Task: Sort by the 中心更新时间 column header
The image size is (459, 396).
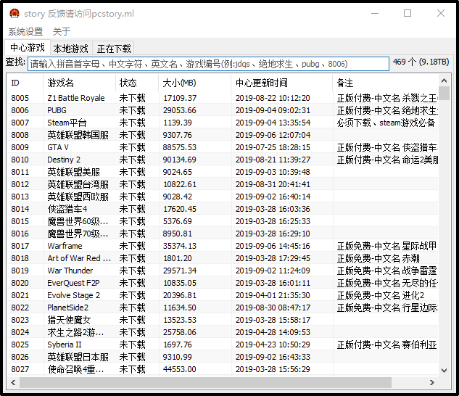Action: tap(282, 83)
